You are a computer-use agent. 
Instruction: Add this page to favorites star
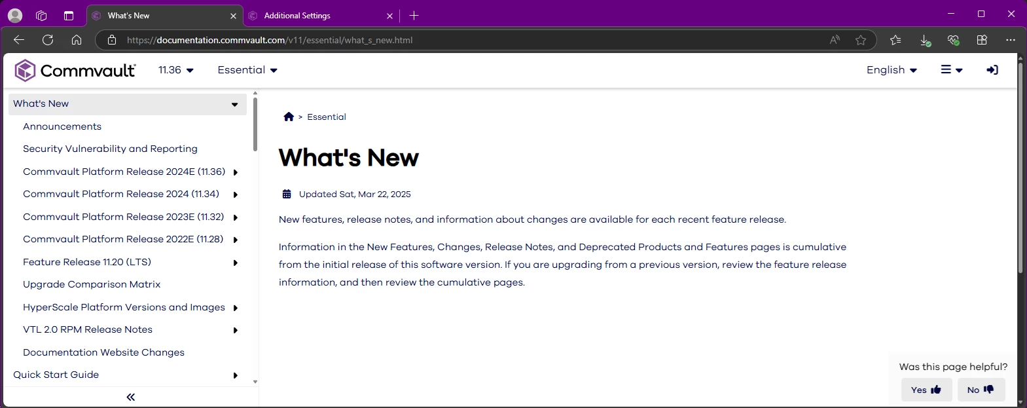[x=861, y=40]
